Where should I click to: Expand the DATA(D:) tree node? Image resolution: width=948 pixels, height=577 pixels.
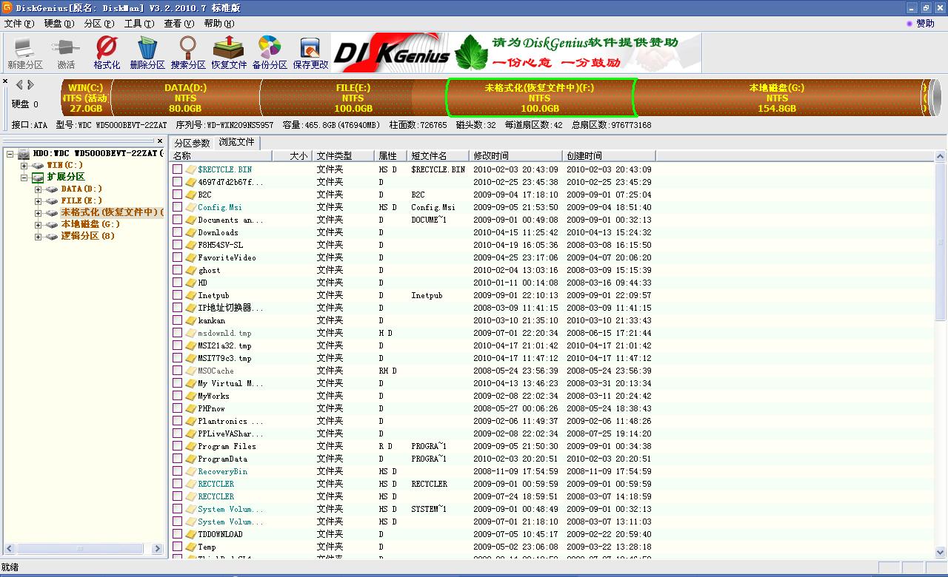click(x=39, y=189)
